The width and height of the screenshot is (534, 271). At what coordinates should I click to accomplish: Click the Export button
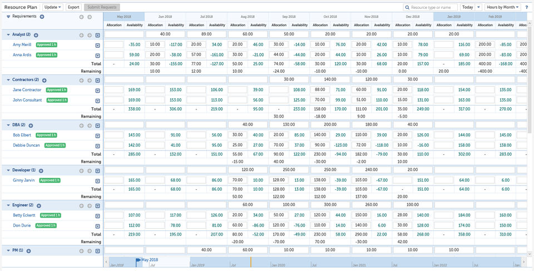73,7
